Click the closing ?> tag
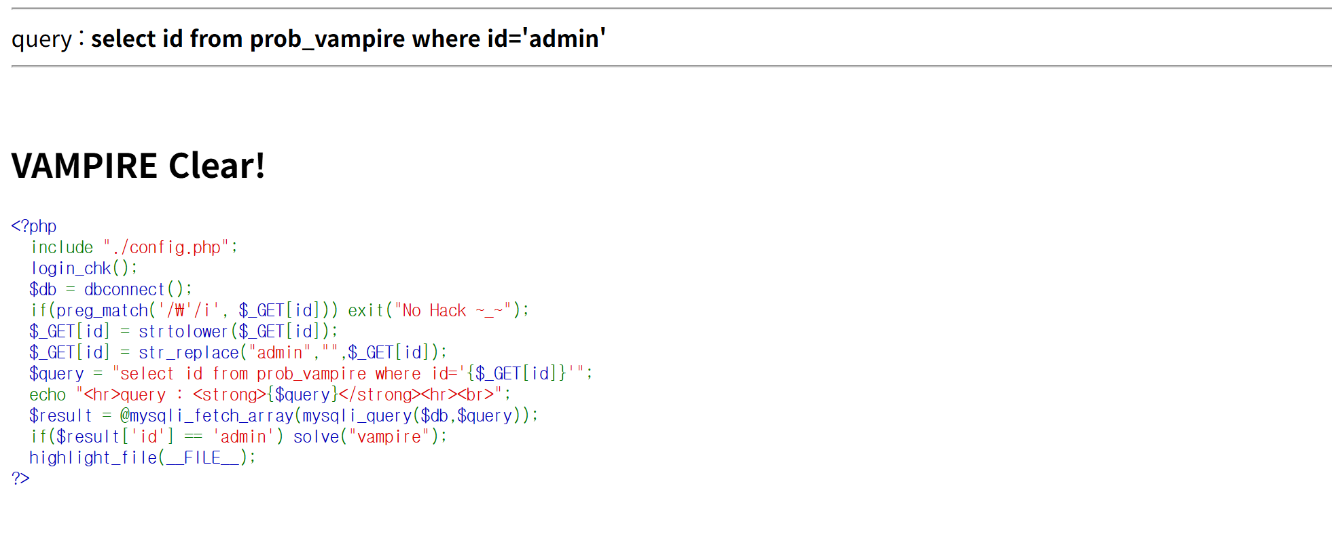Screen dimensions: 1332x543 pyautogui.click(x=20, y=479)
